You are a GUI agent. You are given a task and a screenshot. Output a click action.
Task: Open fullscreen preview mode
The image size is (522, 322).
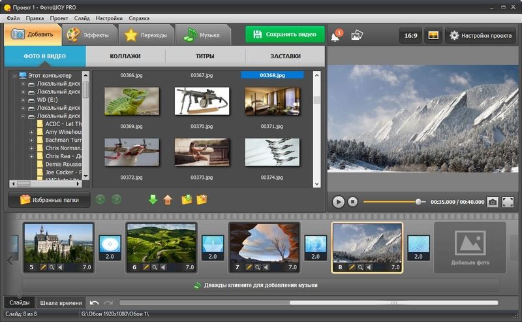tap(508, 202)
